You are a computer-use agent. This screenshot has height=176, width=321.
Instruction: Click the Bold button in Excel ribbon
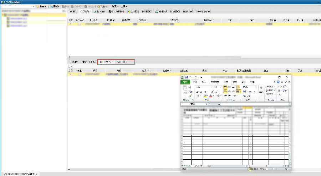point(197,92)
